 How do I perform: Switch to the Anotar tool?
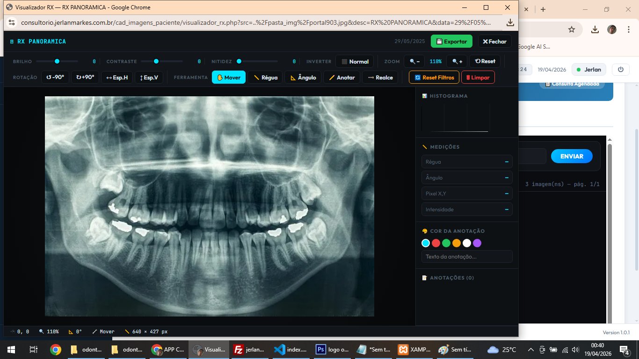point(341,77)
